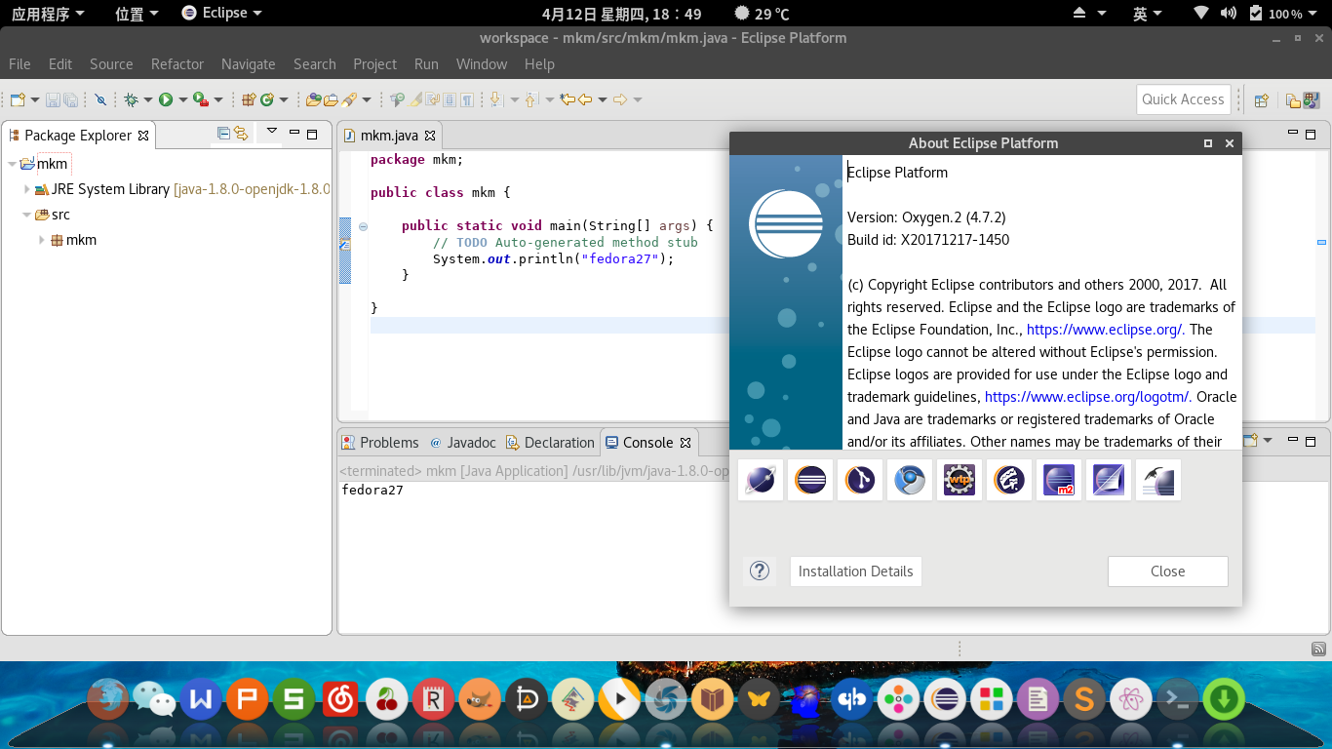Open the New file dropdown arrow
The width and height of the screenshot is (1332, 749).
[x=35, y=99]
